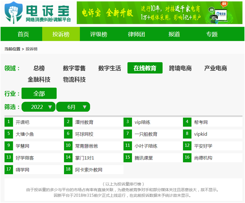Click the rank number 17 badge
Viewport: 245px width, 203px height.
[9, 169]
